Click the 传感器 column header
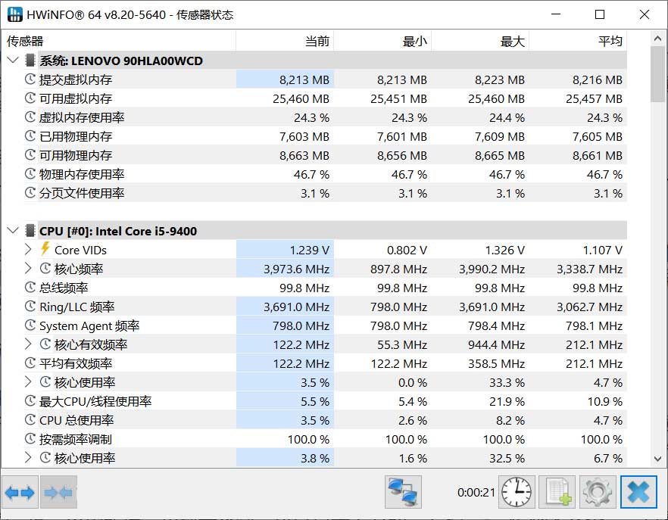The height and width of the screenshot is (520, 668). coord(119,41)
